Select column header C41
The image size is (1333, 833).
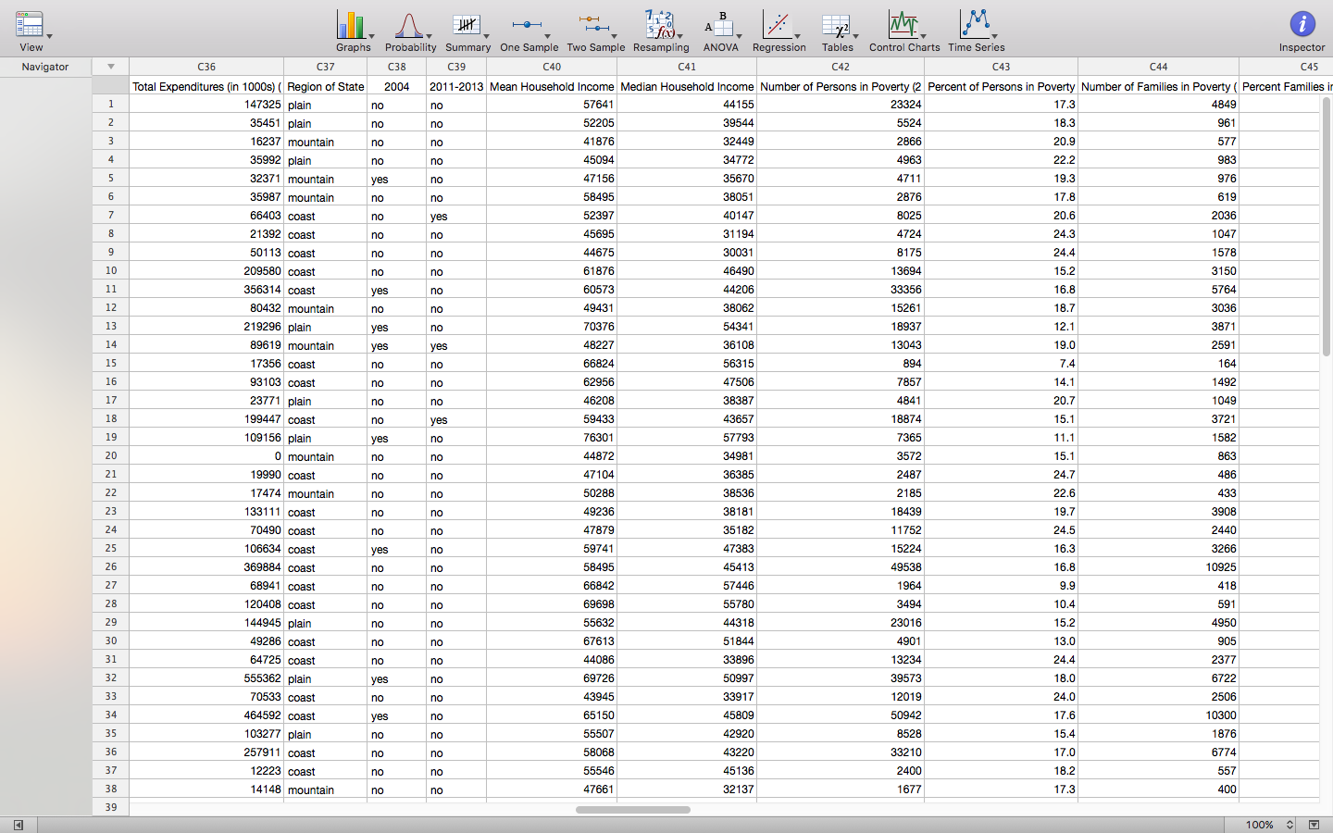click(x=687, y=67)
